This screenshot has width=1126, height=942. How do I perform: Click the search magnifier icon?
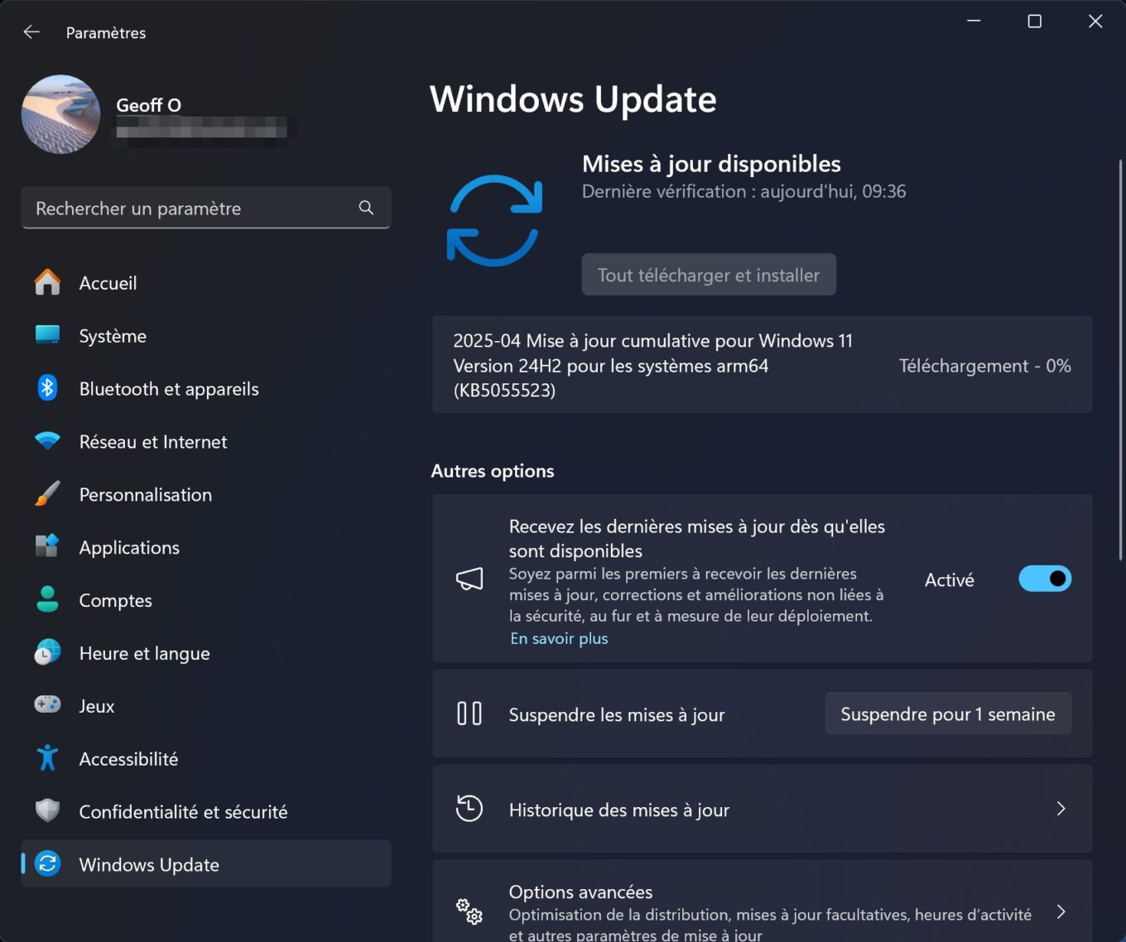click(366, 208)
